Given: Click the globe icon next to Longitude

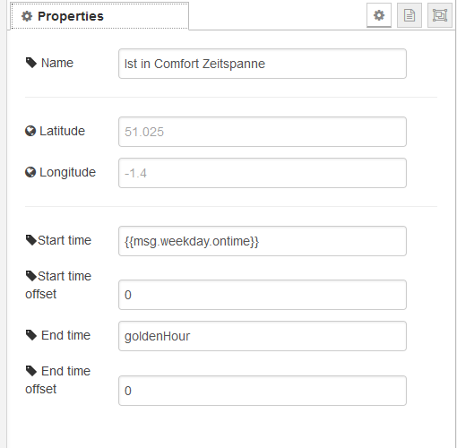Looking at the screenshot, I should (30, 172).
